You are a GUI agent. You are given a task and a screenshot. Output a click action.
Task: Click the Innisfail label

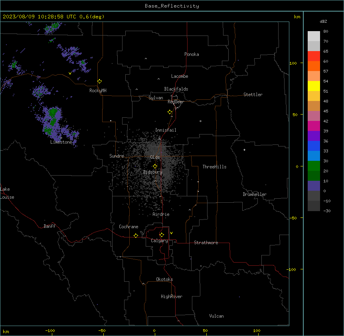point(166,130)
